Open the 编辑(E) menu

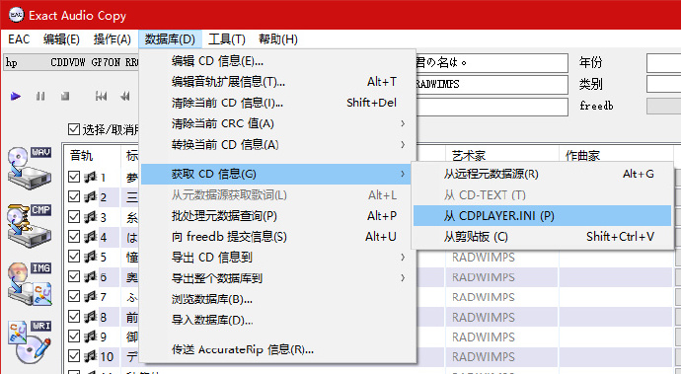[61, 39]
